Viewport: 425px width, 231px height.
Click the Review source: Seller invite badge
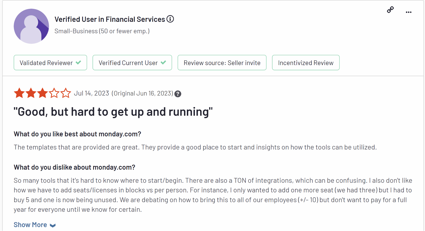[x=222, y=63]
